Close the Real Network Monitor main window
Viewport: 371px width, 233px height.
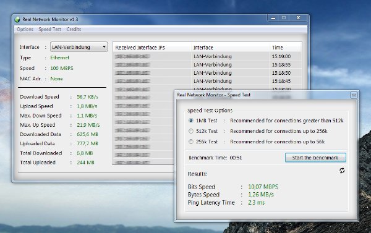click(x=299, y=18)
